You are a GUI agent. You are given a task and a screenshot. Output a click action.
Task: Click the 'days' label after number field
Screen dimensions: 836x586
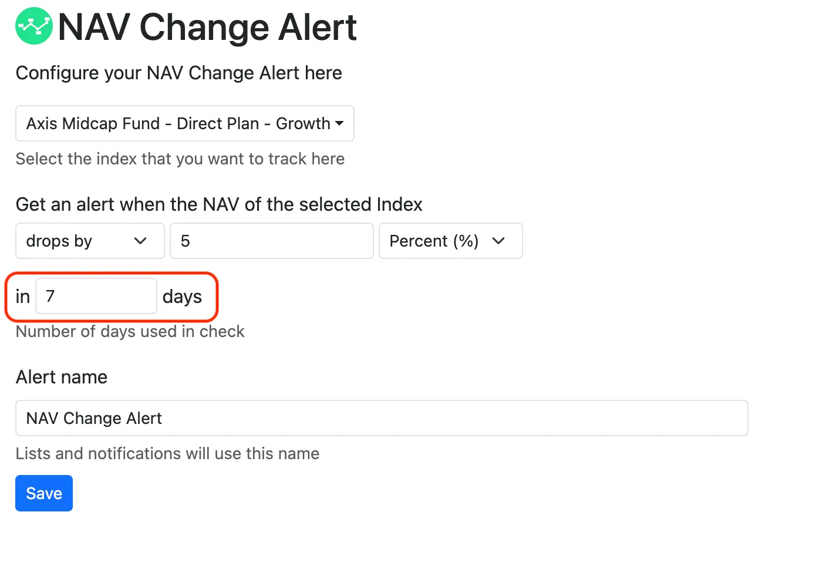click(182, 297)
